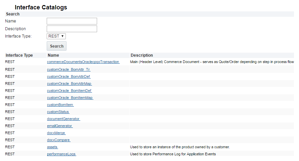Open the customBomItem interface link

coord(60,105)
